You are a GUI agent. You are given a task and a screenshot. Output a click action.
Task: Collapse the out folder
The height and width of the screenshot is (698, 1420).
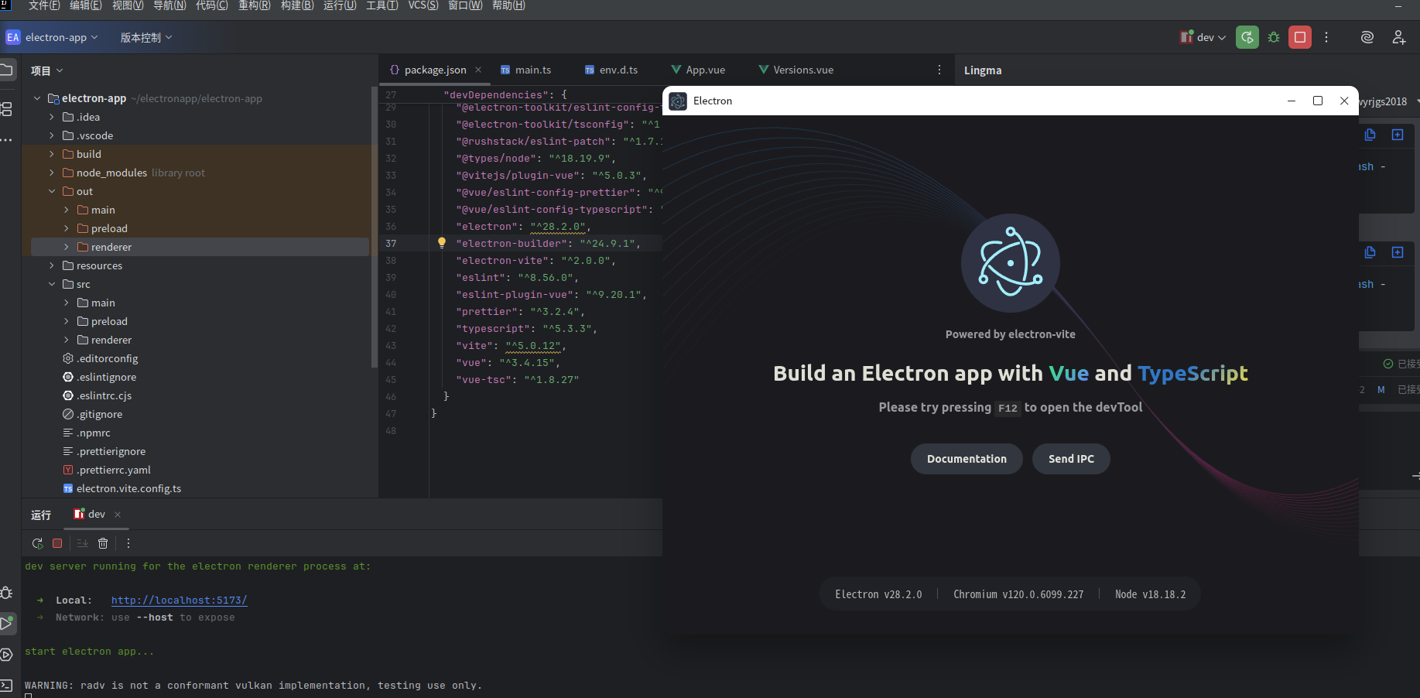[x=52, y=191]
